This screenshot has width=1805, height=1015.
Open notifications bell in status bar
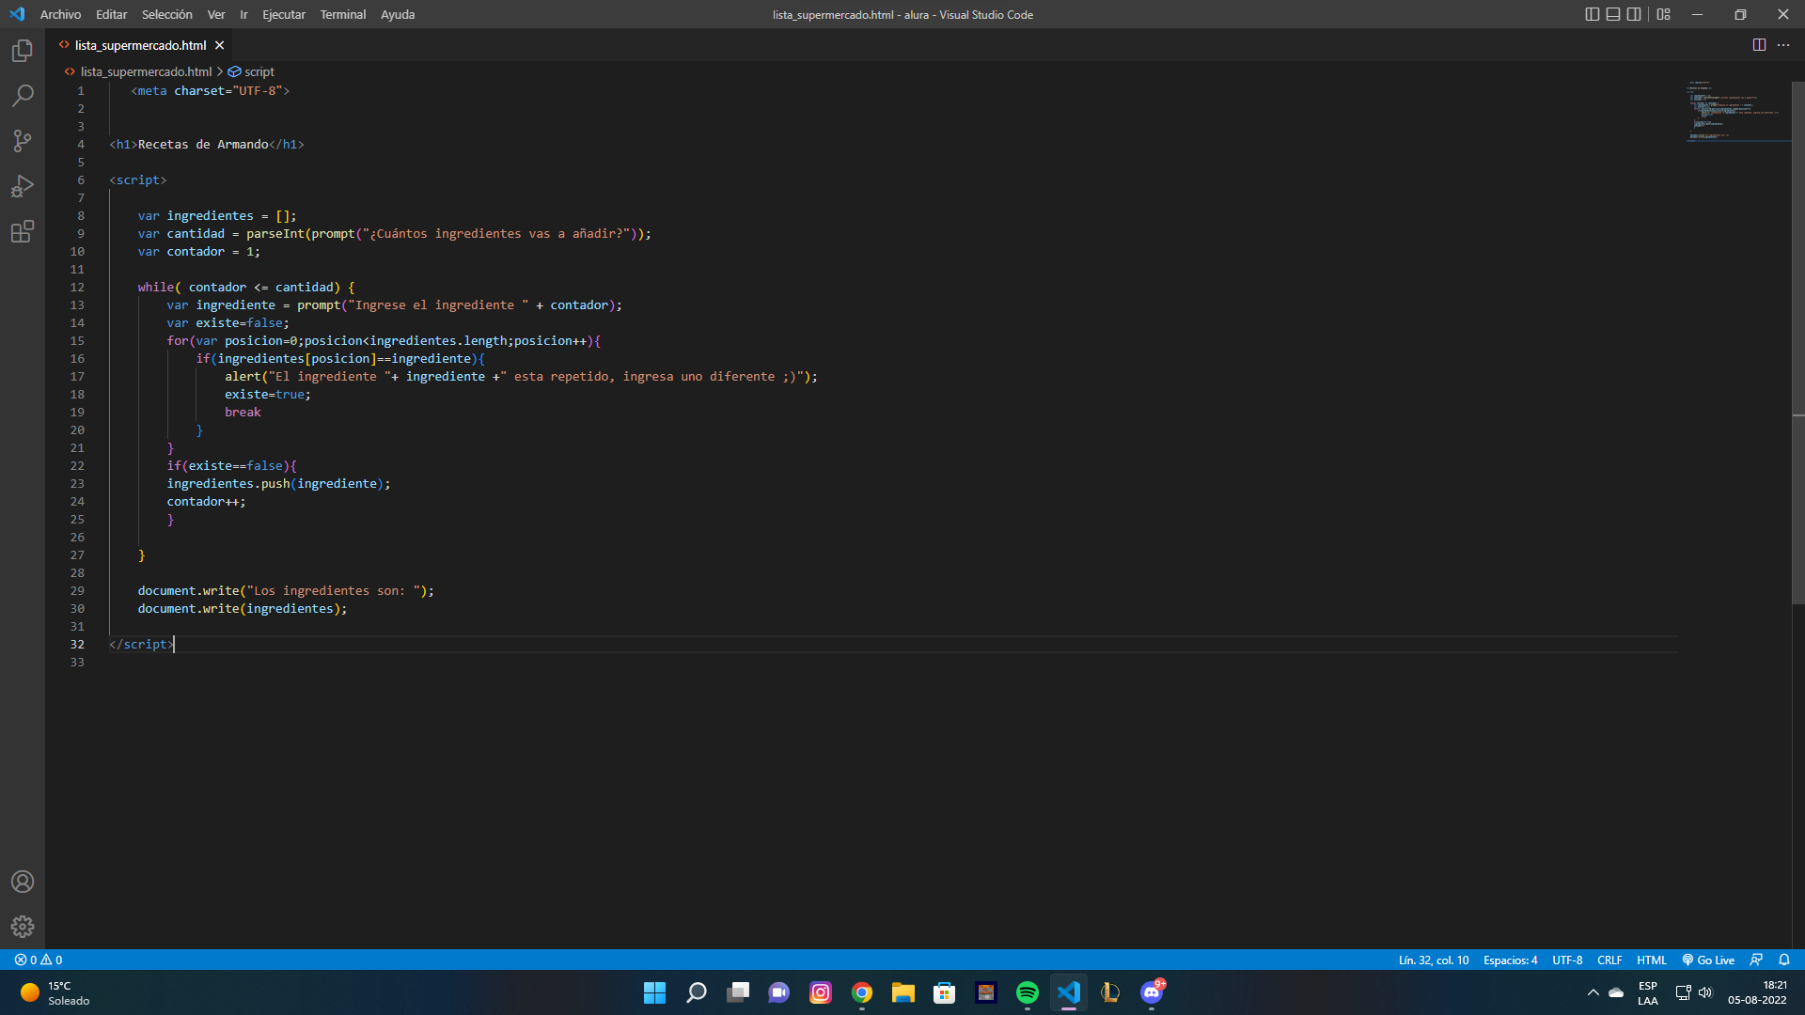pyautogui.click(x=1784, y=960)
